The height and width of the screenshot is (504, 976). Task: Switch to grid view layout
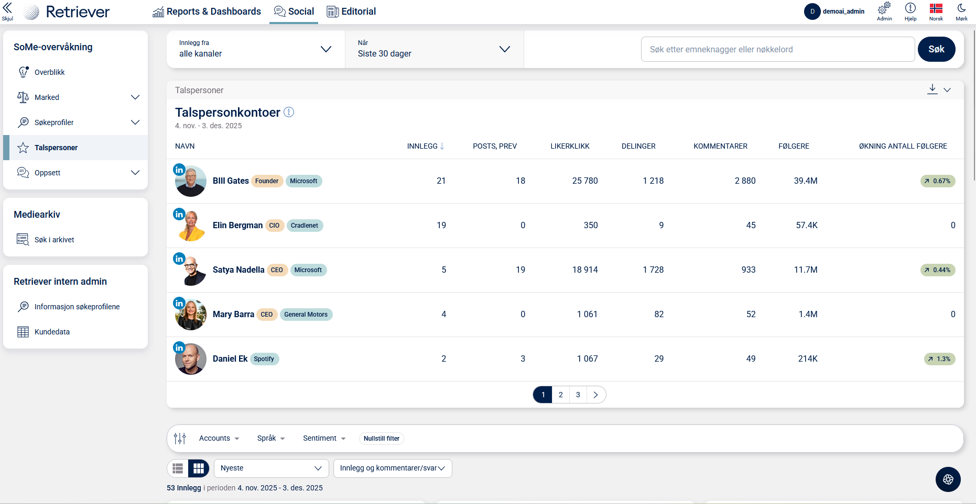tap(199, 468)
